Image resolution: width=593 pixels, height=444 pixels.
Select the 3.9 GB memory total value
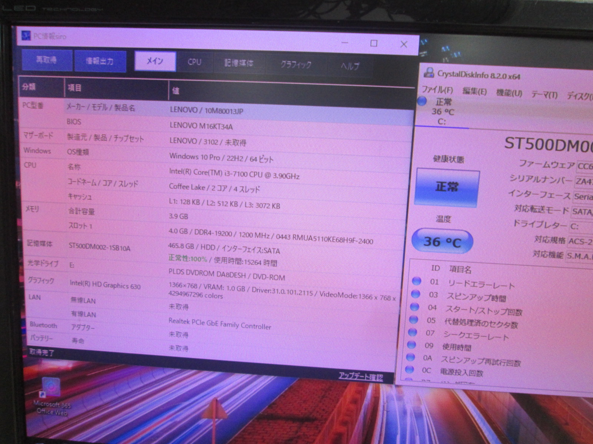(178, 216)
